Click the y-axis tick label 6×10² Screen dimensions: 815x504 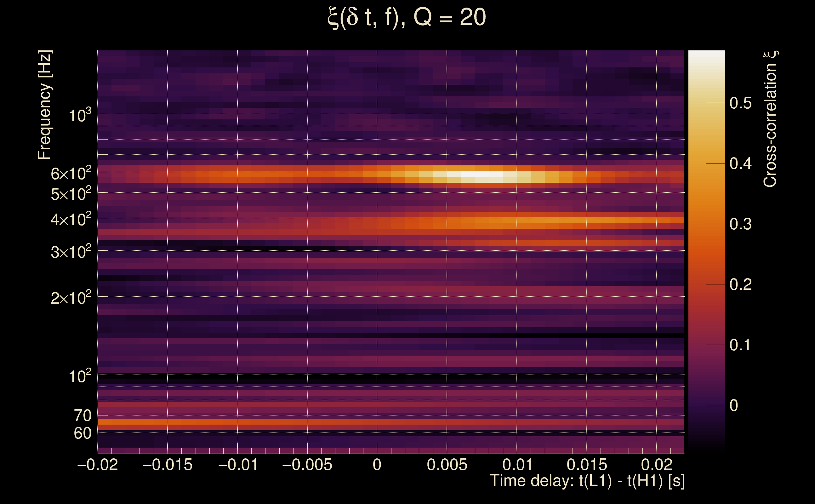tap(71, 174)
